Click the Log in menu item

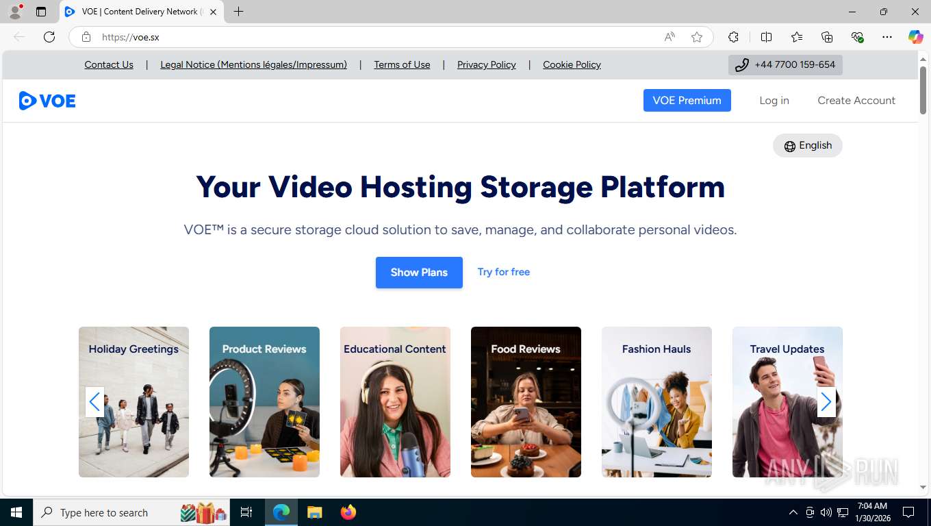pos(774,100)
